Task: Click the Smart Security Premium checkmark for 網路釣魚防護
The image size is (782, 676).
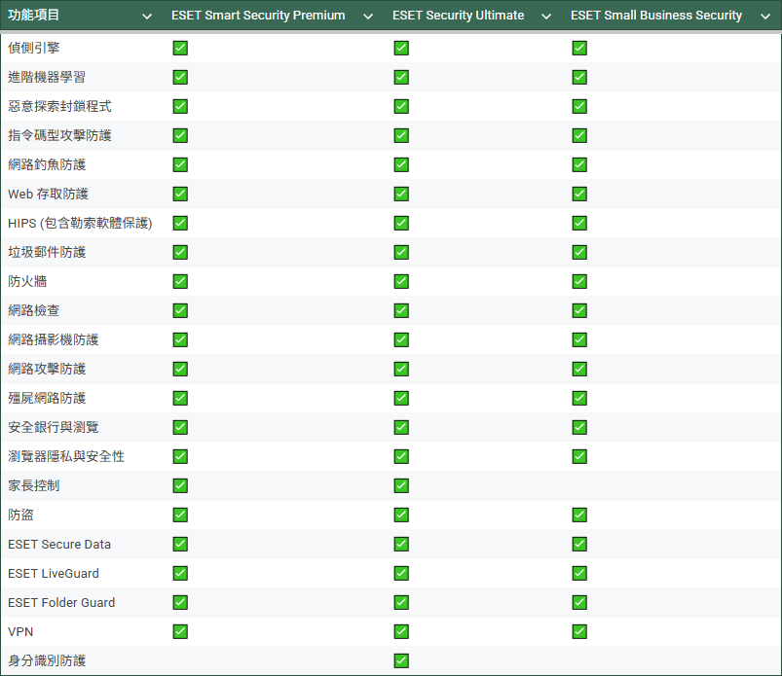Action: [180, 164]
